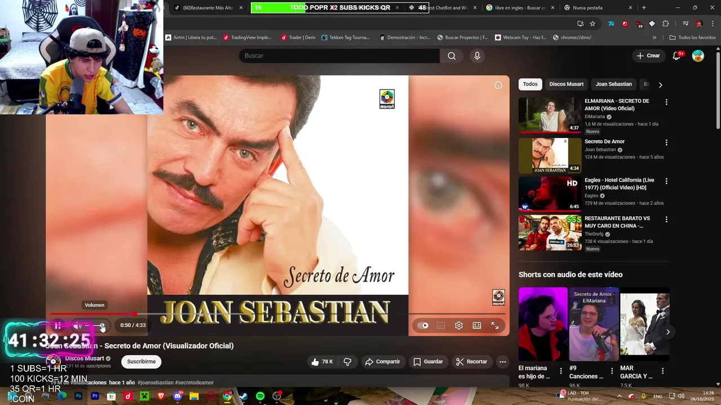The image size is (721, 405).
Task: Open Eagles Hotel California video thumbnail
Action: pyautogui.click(x=550, y=194)
